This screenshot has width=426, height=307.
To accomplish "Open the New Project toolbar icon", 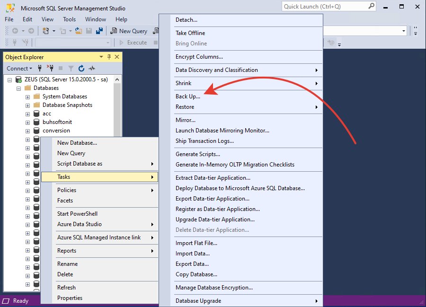I will 45,31.
